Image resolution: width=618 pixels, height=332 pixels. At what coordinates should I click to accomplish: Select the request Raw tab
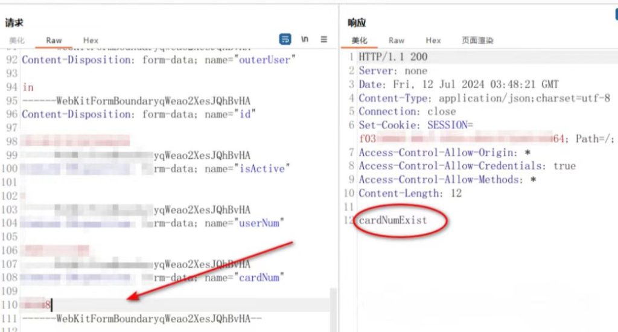coord(54,40)
